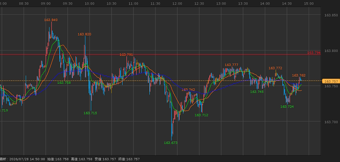Click the 163.840 high price label
340x162 pixels.
(x=51, y=20)
